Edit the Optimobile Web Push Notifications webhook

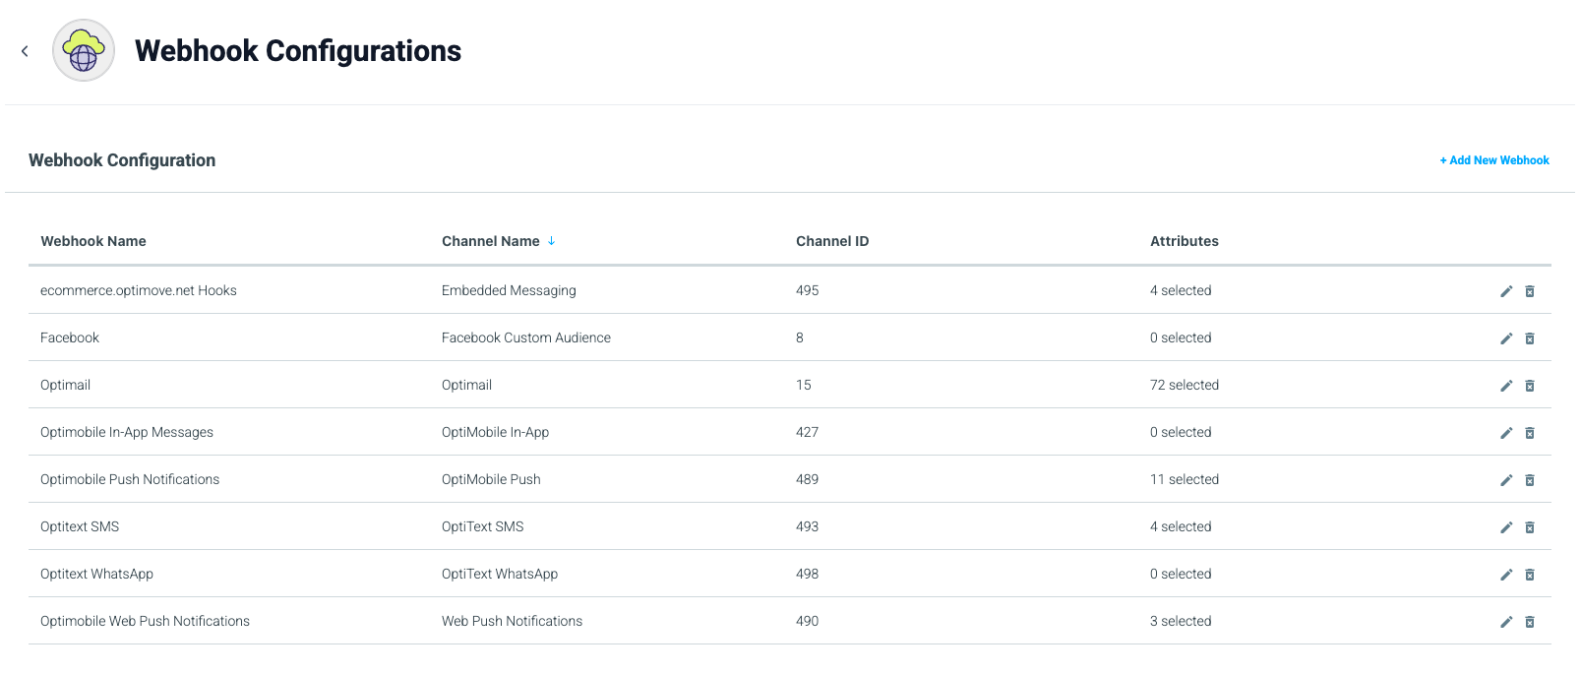(1506, 622)
